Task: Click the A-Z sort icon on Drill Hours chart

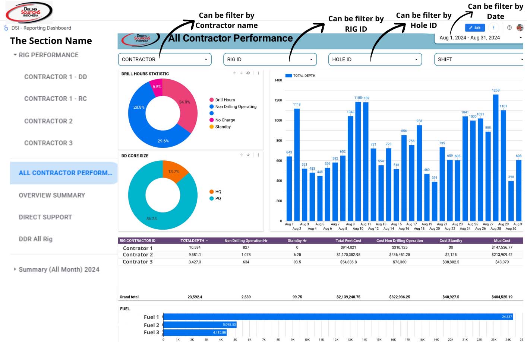Action: tap(248, 73)
